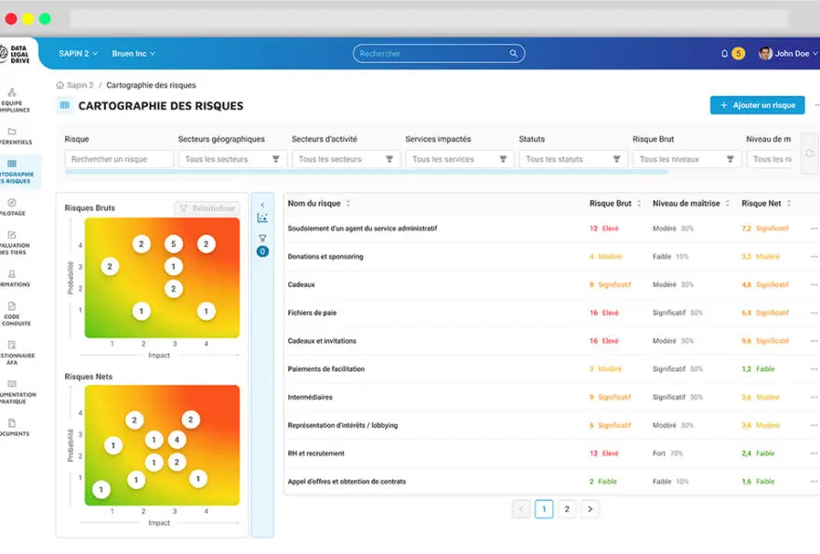820x554 pixels.
Task: Open the Bruen Inc company dropdown
Action: (x=134, y=54)
